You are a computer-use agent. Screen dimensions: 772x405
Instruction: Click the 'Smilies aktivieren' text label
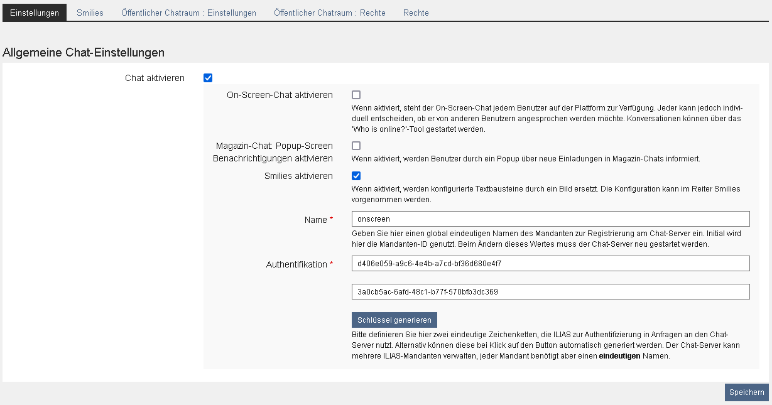298,176
